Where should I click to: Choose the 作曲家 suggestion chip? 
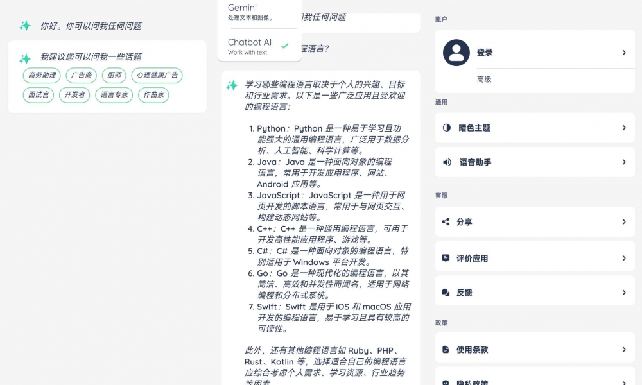[153, 95]
